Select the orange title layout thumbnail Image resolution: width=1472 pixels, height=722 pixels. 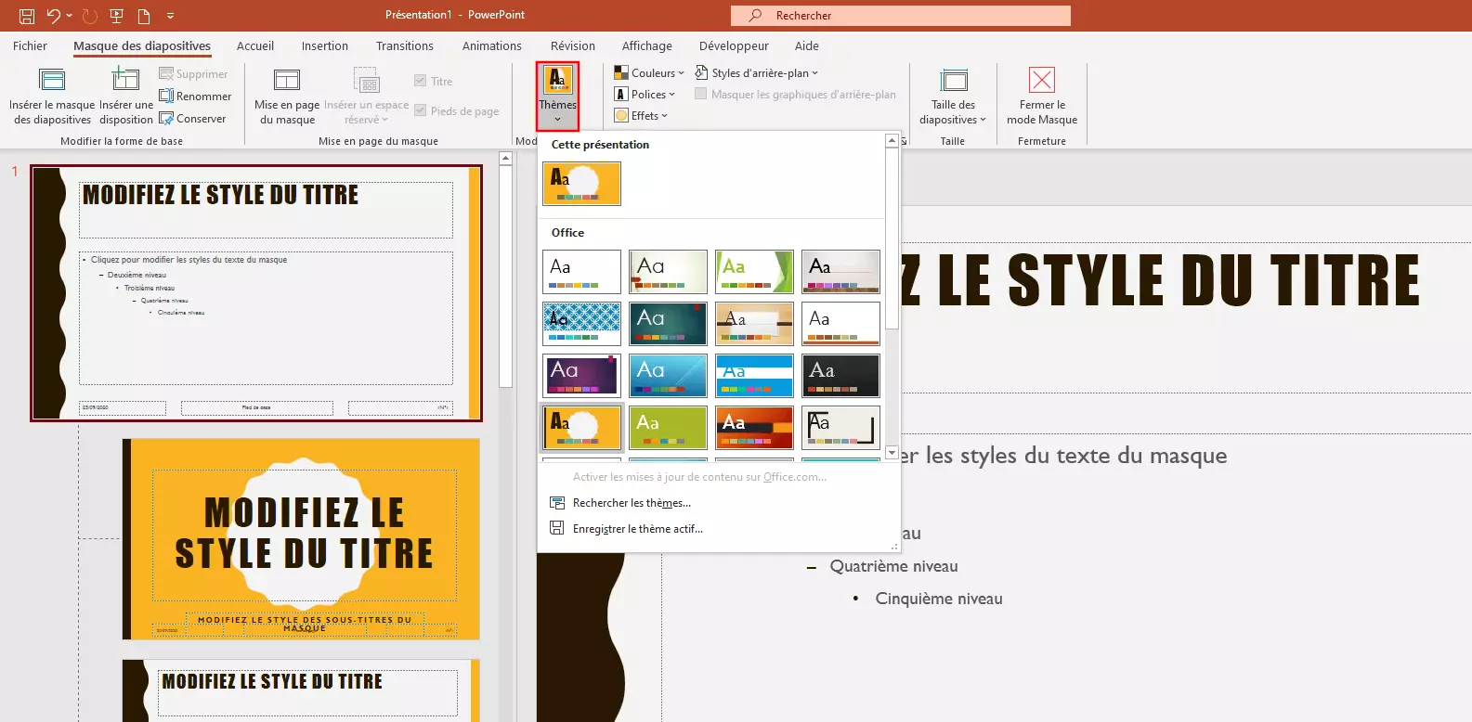[x=301, y=539]
